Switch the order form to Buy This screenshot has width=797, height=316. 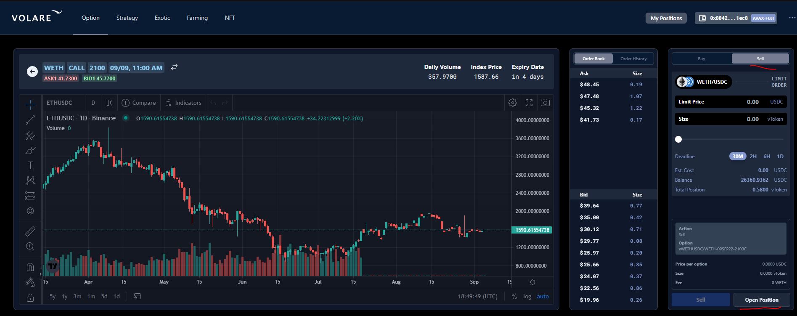coord(702,58)
